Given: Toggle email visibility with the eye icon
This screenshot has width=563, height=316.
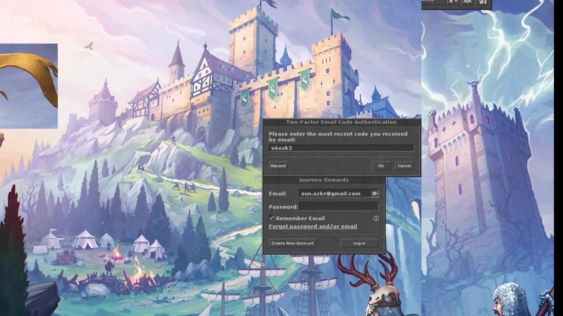Looking at the screenshot, I should click(374, 194).
